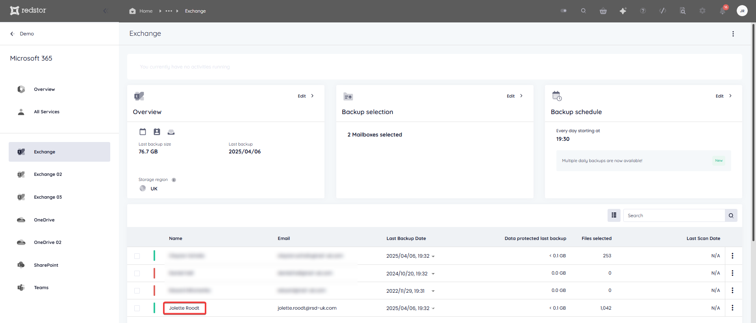Open the code developer icon
This screenshot has width=756, height=323.
click(x=663, y=11)
